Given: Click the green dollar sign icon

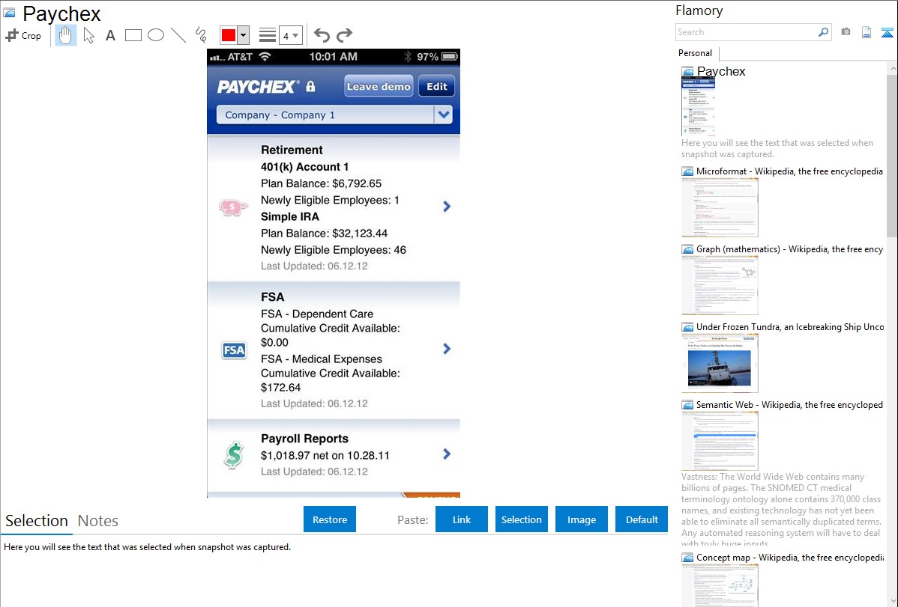Looking at the screenshot, I should coord(234,456).
